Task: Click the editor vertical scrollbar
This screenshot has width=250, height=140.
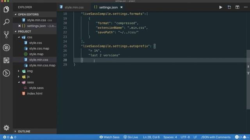Action: (248, 79)
